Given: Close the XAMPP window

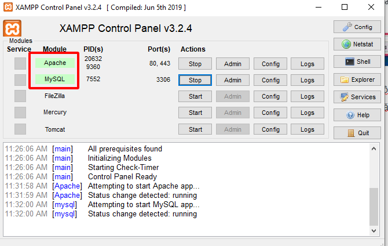Looking at the screenshot, I should point(371,7).
